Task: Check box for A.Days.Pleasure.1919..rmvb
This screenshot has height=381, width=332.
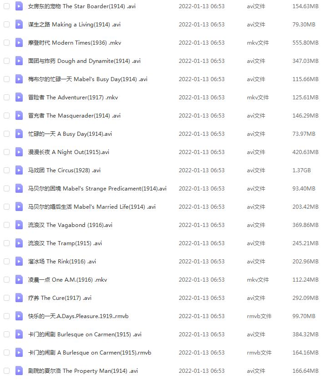Action: [7, 316]
